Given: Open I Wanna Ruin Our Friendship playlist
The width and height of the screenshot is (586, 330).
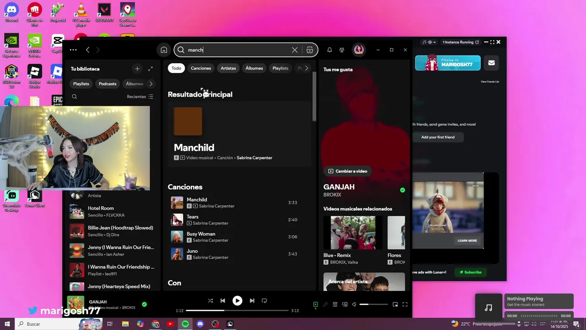Looking at the screenshot, I should pyautogui.click(x=112, y=270).
